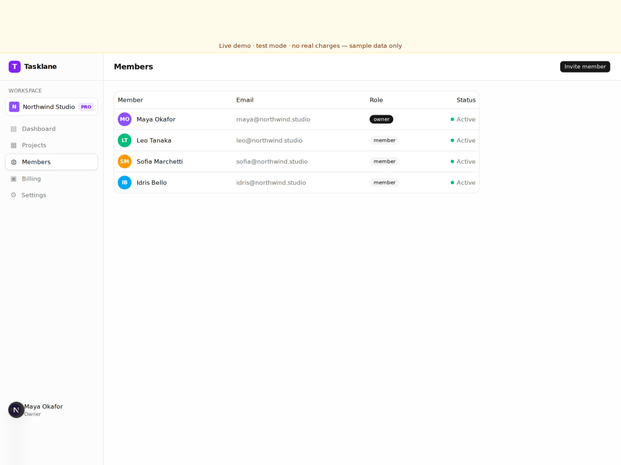
Task: Click the Member column header
Action: click(130, 100)
